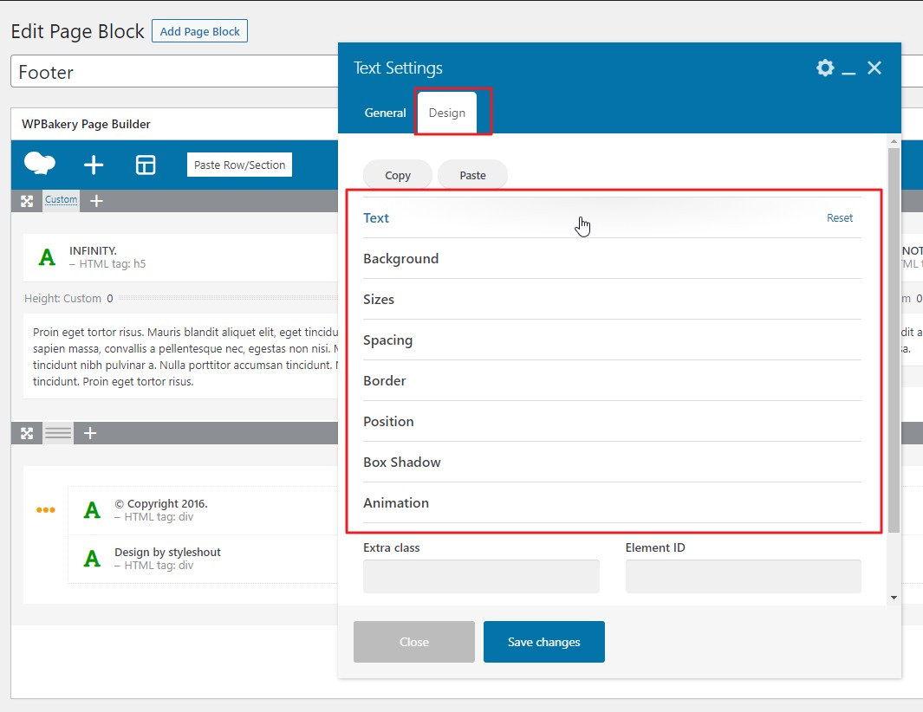This screenshot has width=923, height=712.
Task: Expand the Animation section
Action: tap(612, 503)
